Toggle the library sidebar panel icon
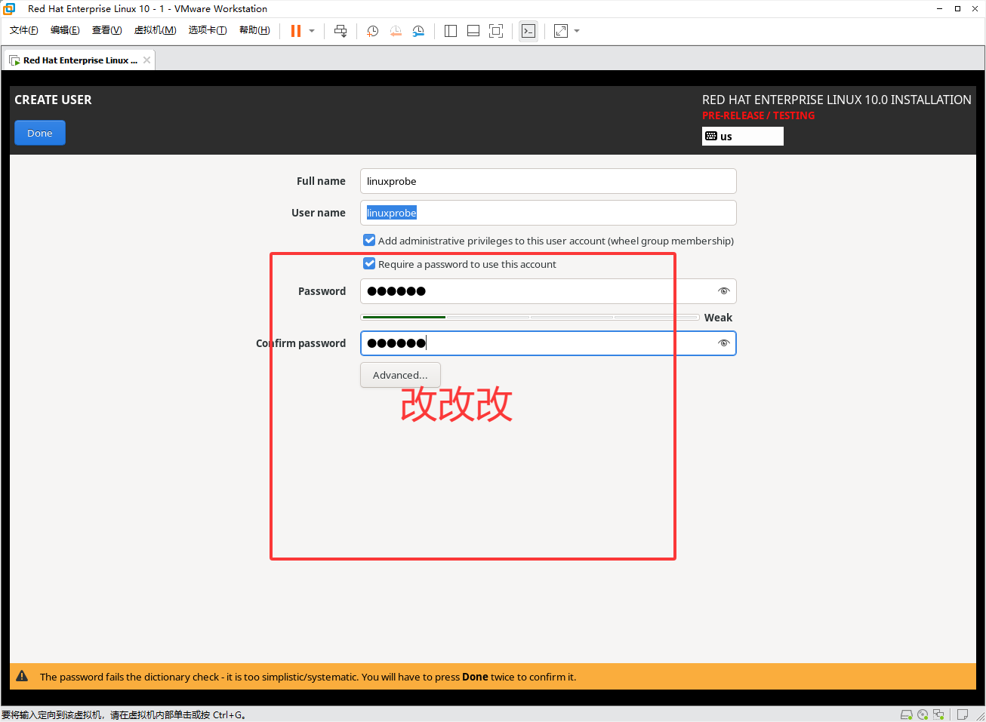This screenshot has height=722, width=986. click(451, 31)
